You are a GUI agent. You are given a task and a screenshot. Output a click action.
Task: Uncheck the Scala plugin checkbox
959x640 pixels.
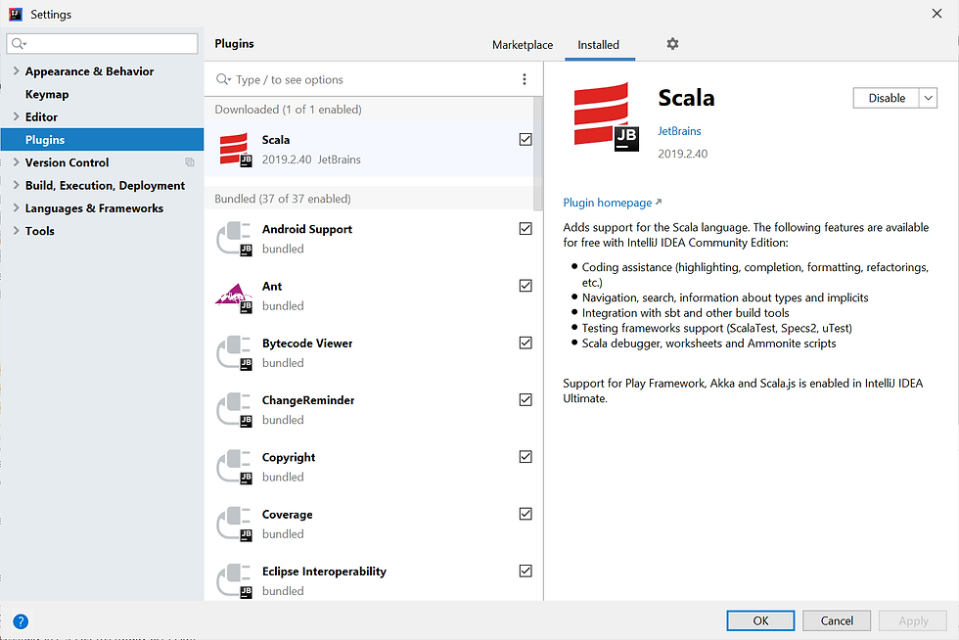pyautogui.click(x=525, y=140)
